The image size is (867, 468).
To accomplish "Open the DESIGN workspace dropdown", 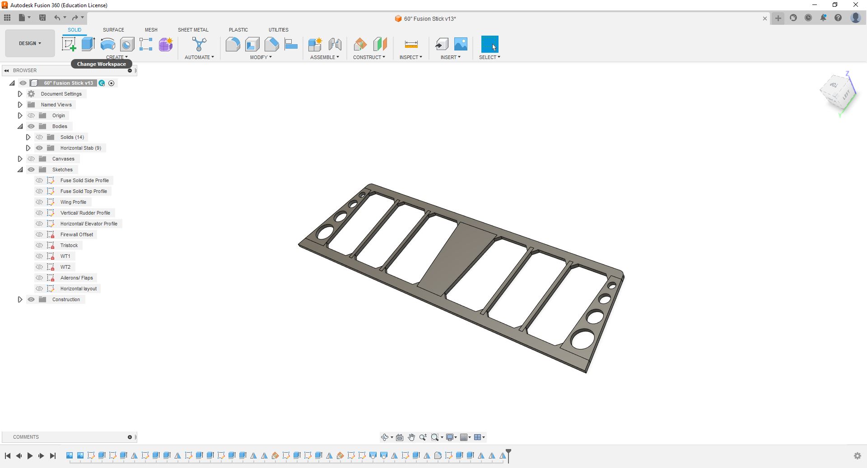I will (30, 43).
